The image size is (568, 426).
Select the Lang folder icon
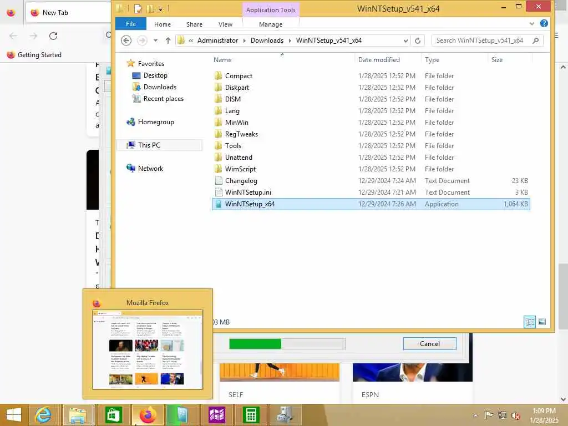coord(218,111)
